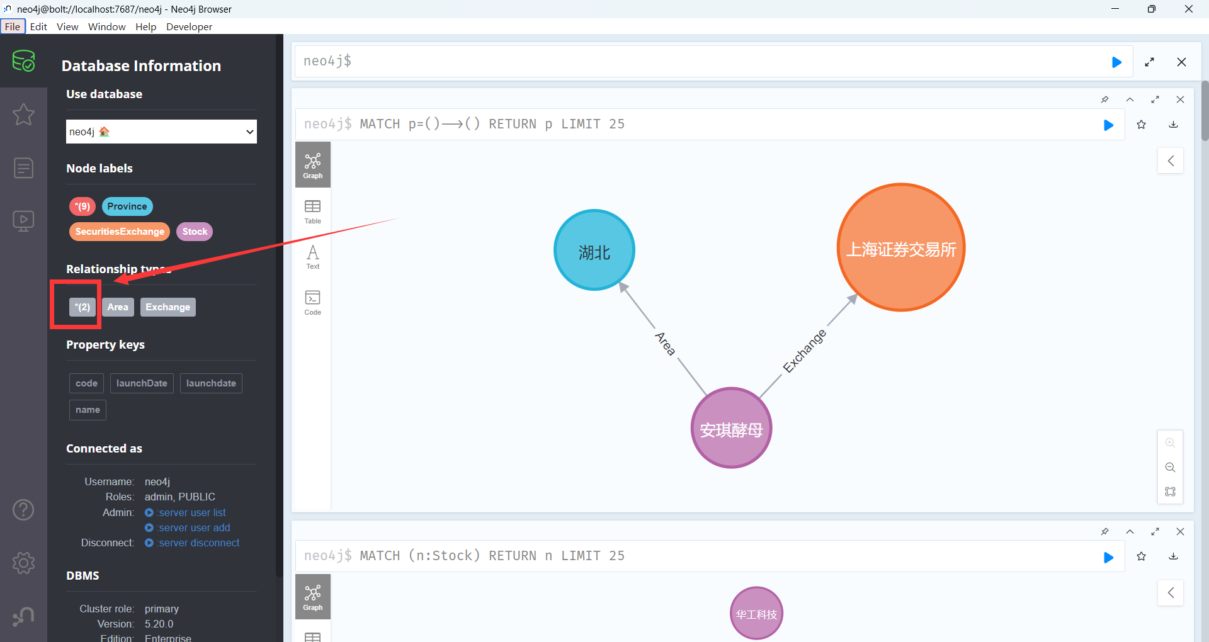Rerun the MATCH (n:Stock) query

coord(1109,558)
